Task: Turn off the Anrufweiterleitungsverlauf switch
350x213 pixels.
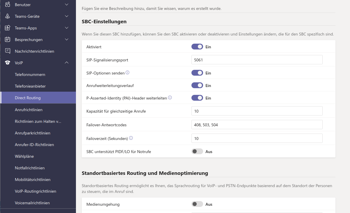Action: 197,86
